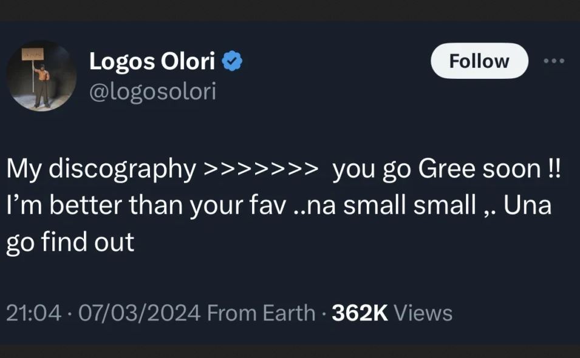Click the 'go find out' line

70,241
